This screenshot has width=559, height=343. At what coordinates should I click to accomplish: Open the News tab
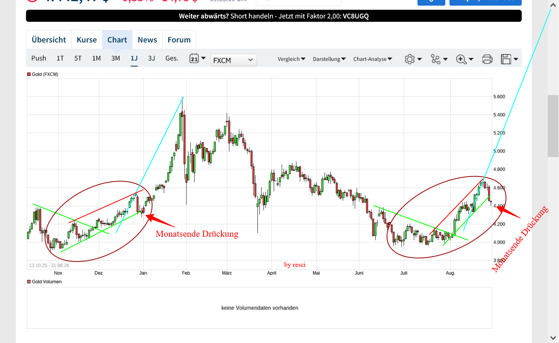point(147,40)
